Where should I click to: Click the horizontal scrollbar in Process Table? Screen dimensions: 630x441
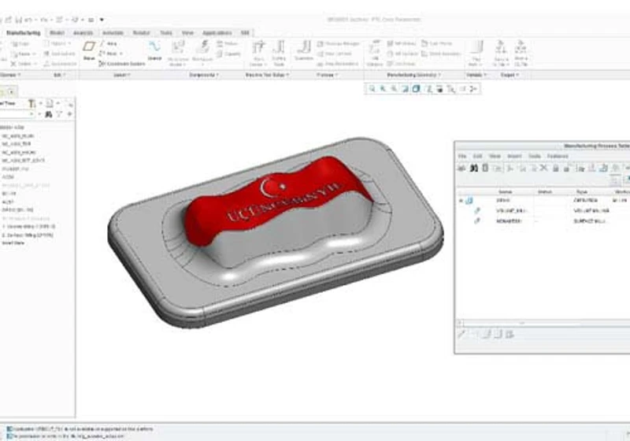(544, 323)
